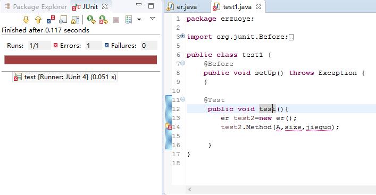
Task: Click the Errors red icon
Action: (56, 45)
